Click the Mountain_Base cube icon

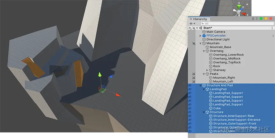coord(207,47)
